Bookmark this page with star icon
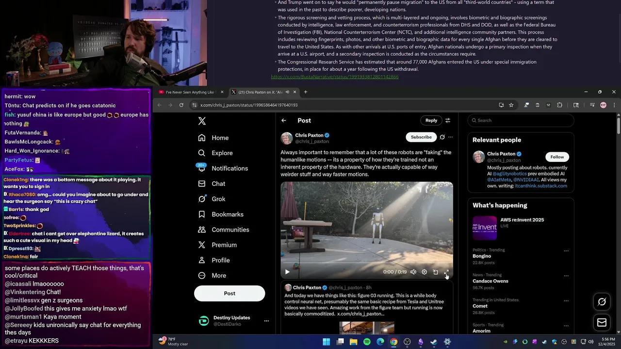Viewport: 621px width, 349px height. click(x=511, y=105)
